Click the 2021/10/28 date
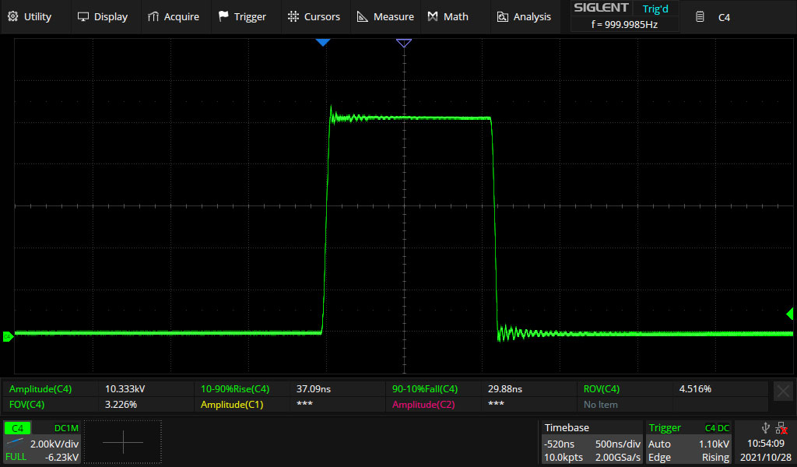Screen dimensions: 797x467 [x=766, y=458]
